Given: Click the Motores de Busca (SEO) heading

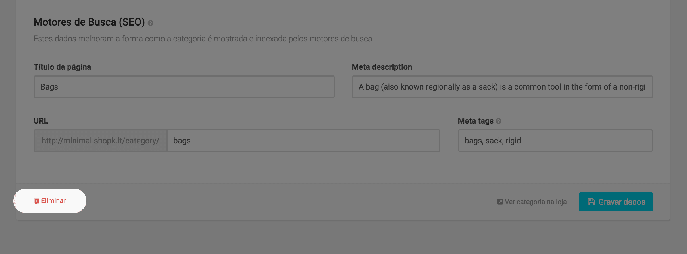Looking at the screenshot, I should tap(89, 22).
